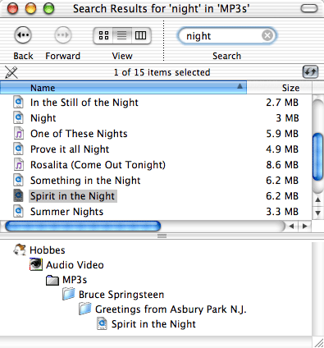324x348 pixels.
Task: Click the vertical scrollbar thumb of results list
Action: [x=317, y=157]
